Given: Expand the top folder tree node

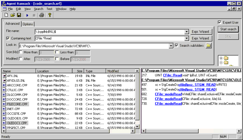Looking at the screenshot, I should (221, 58).
